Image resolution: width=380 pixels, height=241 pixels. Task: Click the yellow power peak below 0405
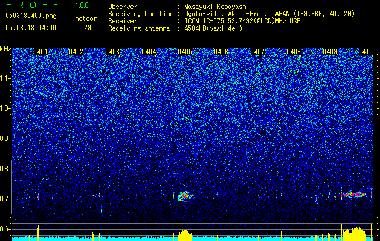pyautogui.click(x=185, y=235)
